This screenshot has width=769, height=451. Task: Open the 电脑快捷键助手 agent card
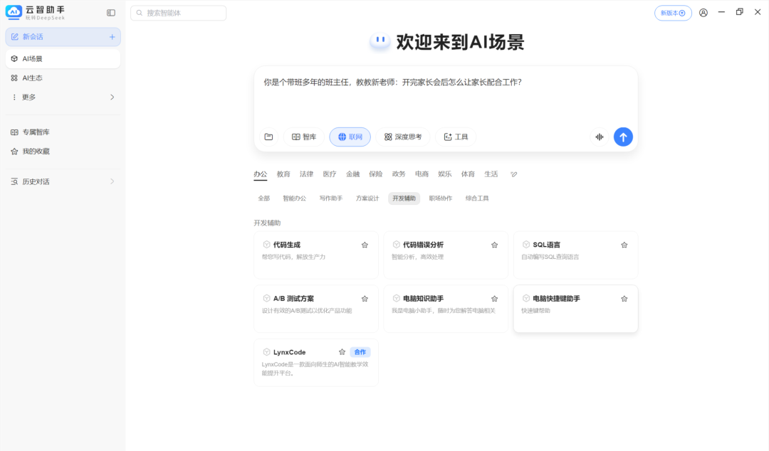tap(576, 309)
